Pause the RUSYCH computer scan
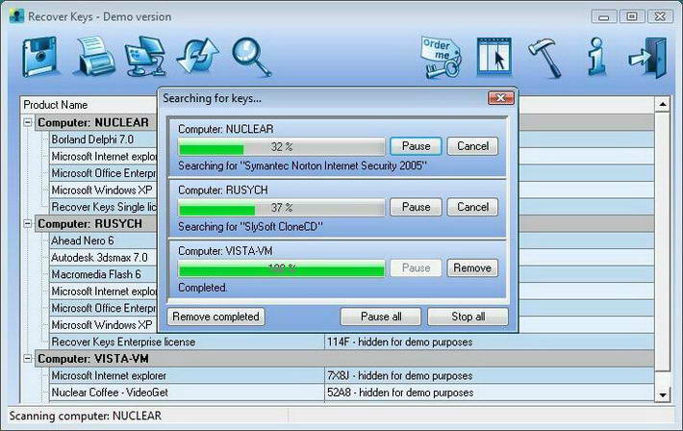The height and width of the screenshot is (431, 683). coord(416,207)
